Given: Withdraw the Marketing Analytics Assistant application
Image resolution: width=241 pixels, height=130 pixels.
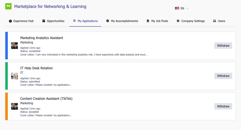Looking at the screenshot, I should point(223,46).
